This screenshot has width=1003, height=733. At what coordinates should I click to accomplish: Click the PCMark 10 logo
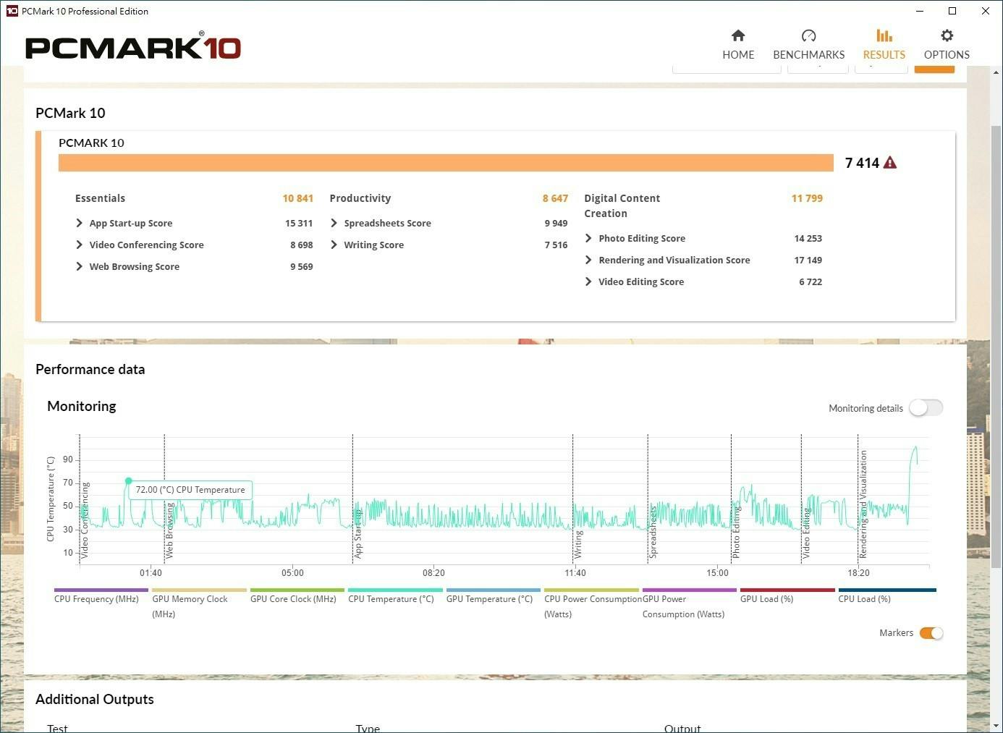[x=133, y=47]
